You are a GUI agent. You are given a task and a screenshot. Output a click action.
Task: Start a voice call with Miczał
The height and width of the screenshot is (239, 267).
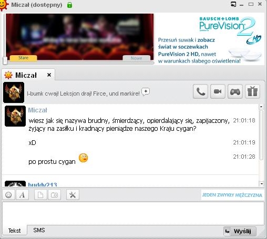coord(200,91)
